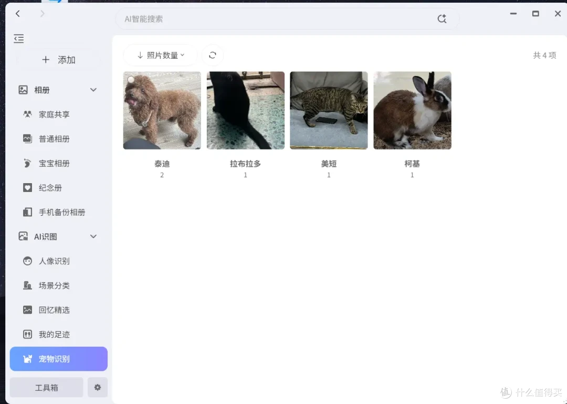This screenshot has height=404, width=567.
Task: Click the 柯基 label
Action: (x=412, y=164)
